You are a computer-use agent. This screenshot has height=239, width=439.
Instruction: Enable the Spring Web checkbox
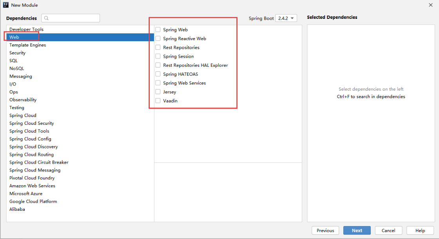pyautogui.click(x=158, y=30)
